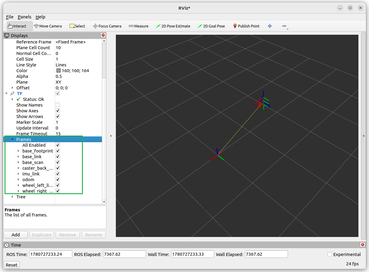Expand the base_link frame
Viewport: 369px width, 272px height.
coord(18,157)
